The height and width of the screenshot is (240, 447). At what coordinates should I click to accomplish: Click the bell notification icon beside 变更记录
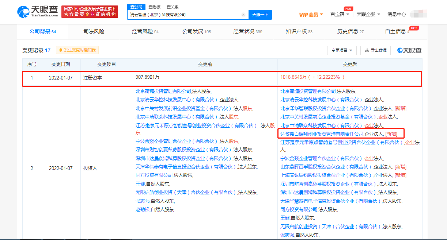[60, 50]
